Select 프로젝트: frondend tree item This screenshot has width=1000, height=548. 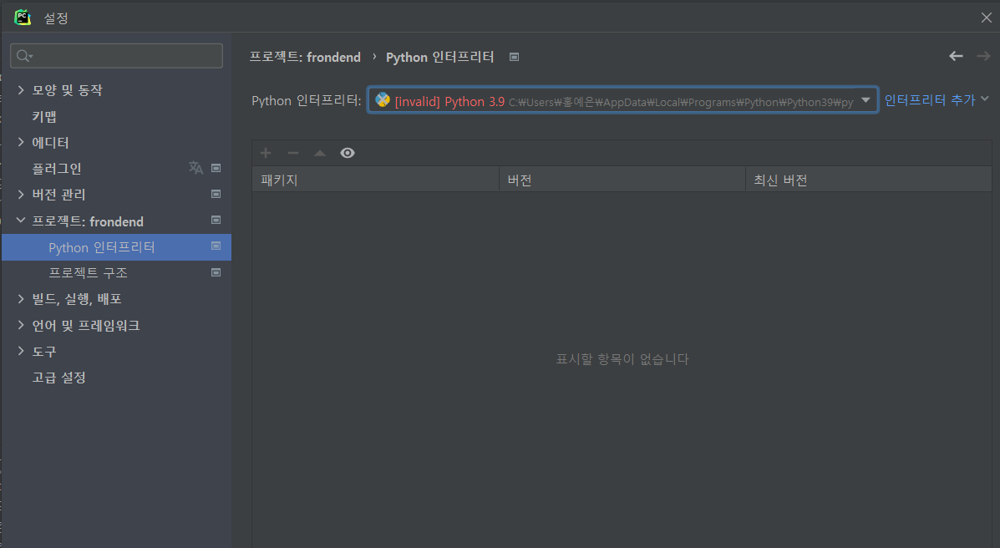click(x=88, y=221)
